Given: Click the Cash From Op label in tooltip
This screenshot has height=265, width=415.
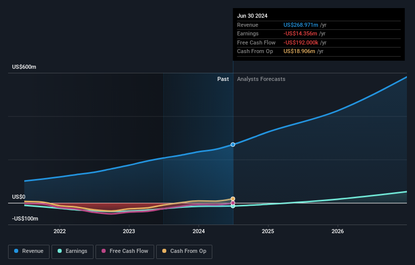Looking at the screenshot, I should click(255, 52).
